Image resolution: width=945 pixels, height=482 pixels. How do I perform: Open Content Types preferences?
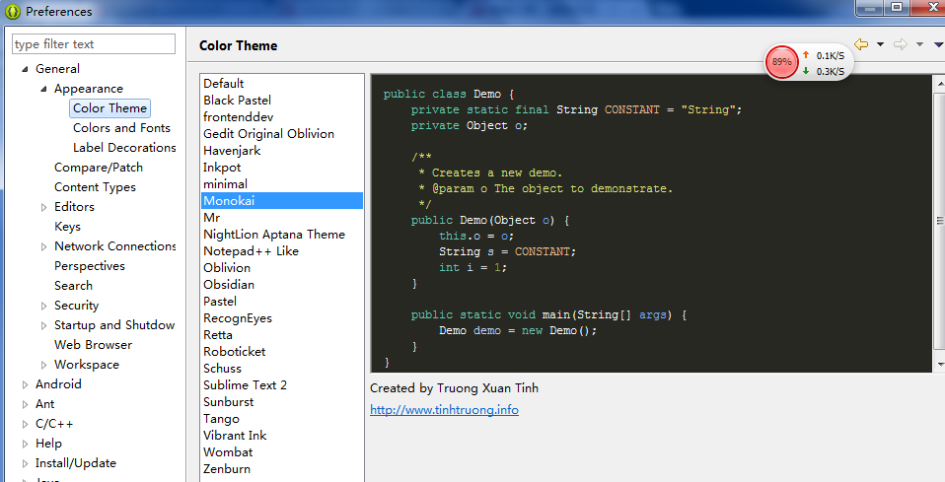[96, 187]
